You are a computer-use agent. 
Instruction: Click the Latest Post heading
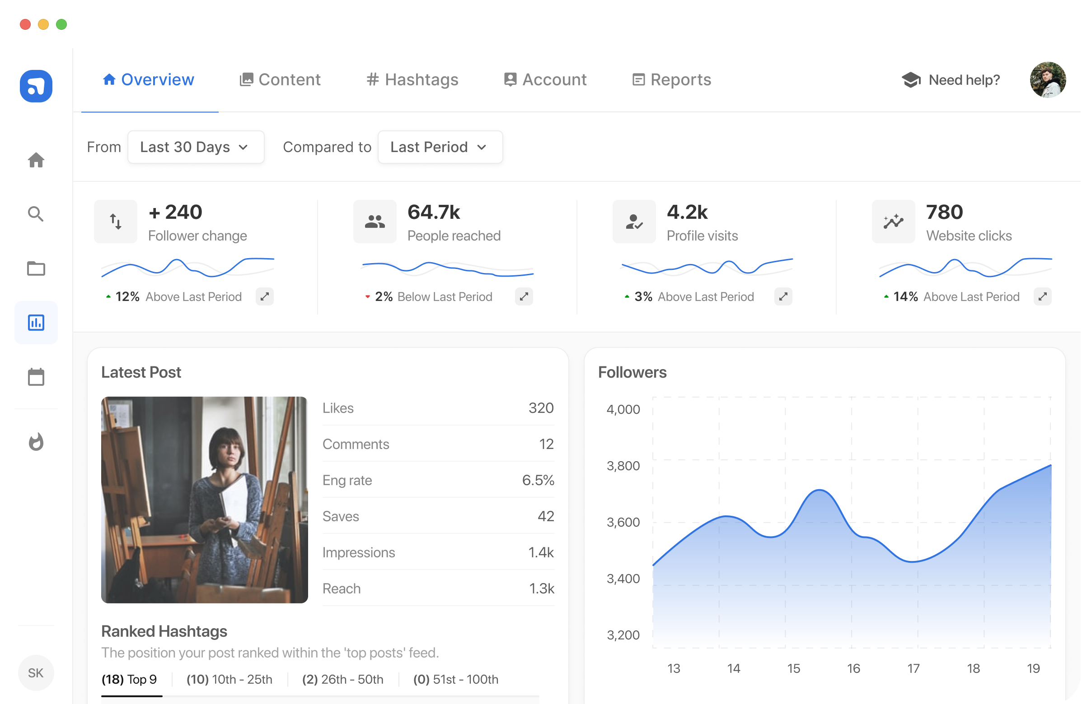coord(141,372)
